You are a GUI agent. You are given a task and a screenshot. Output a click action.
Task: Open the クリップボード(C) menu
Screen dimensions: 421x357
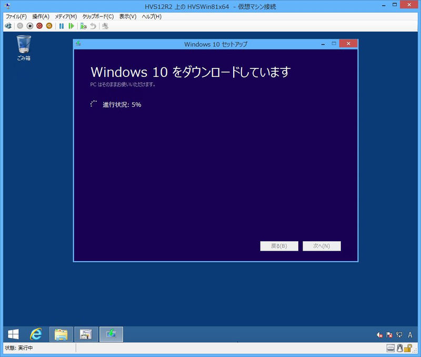click(x=98, y=17)
